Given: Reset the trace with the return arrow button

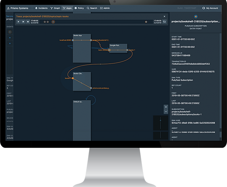Looking at the screenshot, I should tap(164, 22).
